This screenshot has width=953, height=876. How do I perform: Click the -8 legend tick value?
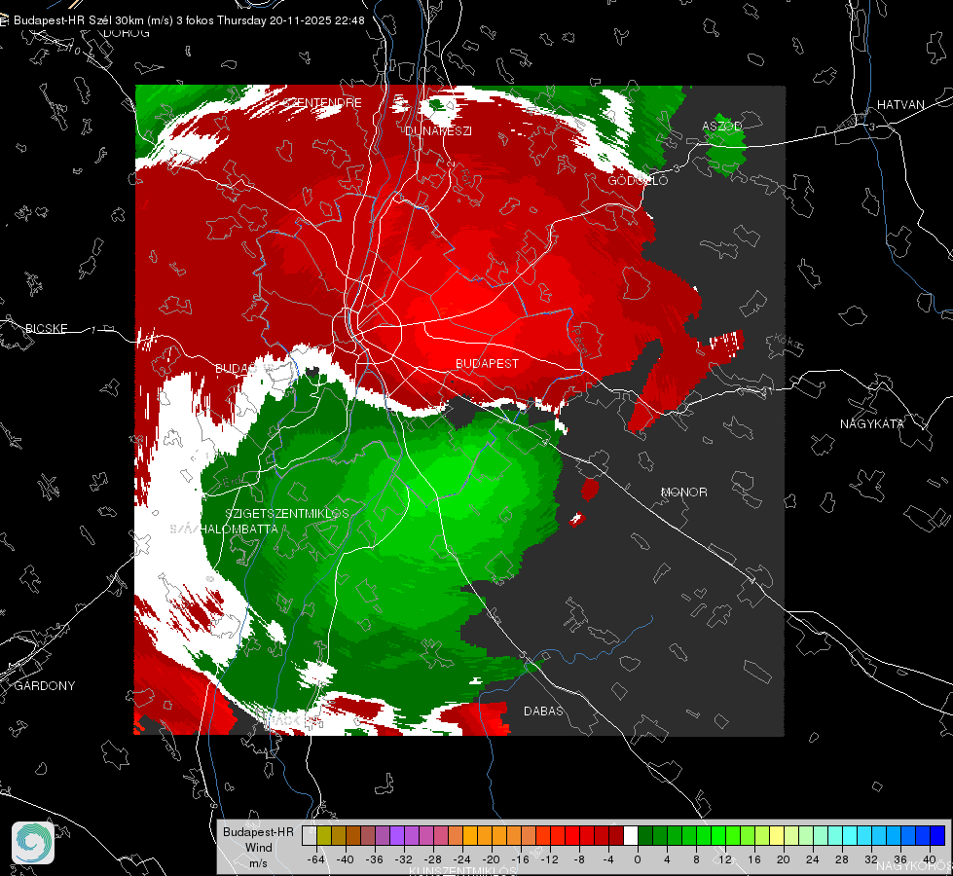click(578, 859)
